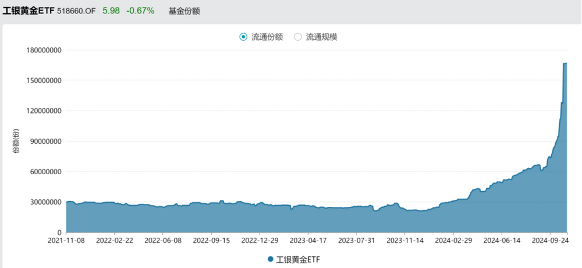This screenshot has width=582, height=268.
Task: Click the chart peak near 2024-09-24
Action: [x=565, y=63]
